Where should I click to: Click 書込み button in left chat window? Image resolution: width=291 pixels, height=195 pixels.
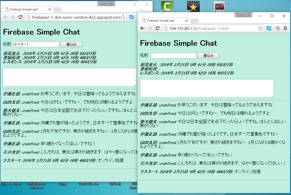pyautogui.click(x=71, y=45)
